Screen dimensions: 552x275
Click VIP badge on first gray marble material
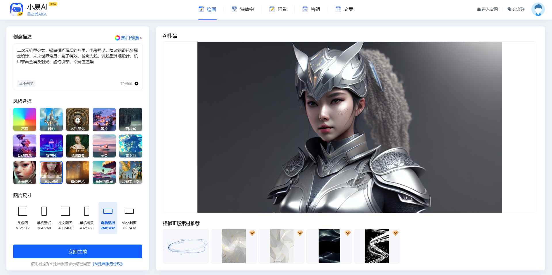(252, 233)
